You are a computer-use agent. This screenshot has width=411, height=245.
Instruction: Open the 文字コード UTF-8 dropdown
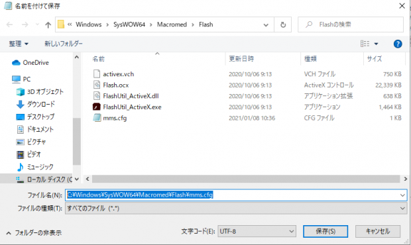pyautogui.click(x=257, y=231)
